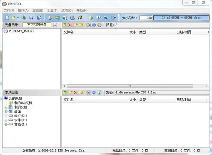Viewport: 212px width, 155px height.
Task: Expand the Win7(C:) drive node
Action: (6, 116)
